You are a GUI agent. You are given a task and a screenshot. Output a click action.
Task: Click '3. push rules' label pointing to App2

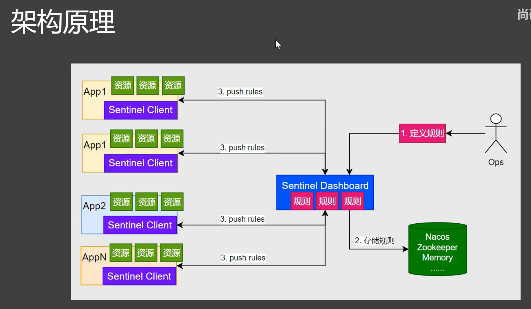[x=242, y=219]
